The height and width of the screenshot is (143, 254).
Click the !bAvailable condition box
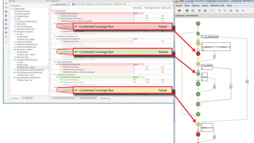click(x=207, y=67)
